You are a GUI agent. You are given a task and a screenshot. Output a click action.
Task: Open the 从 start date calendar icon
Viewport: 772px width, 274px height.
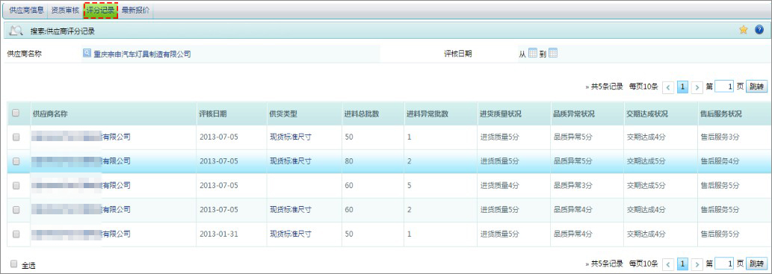(x=533, y=53)
